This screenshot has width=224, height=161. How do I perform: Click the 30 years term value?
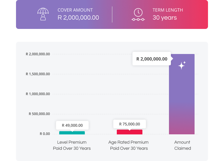pyautogui.click(x=164, y=18)
